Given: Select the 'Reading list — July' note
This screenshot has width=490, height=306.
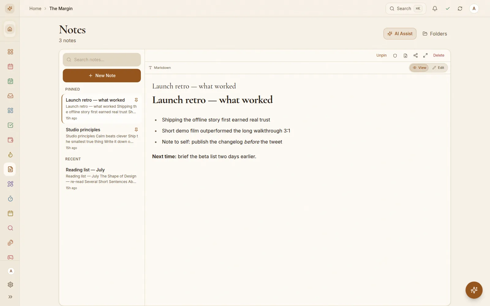Looking at the screenshot, I should coord(102,178).
